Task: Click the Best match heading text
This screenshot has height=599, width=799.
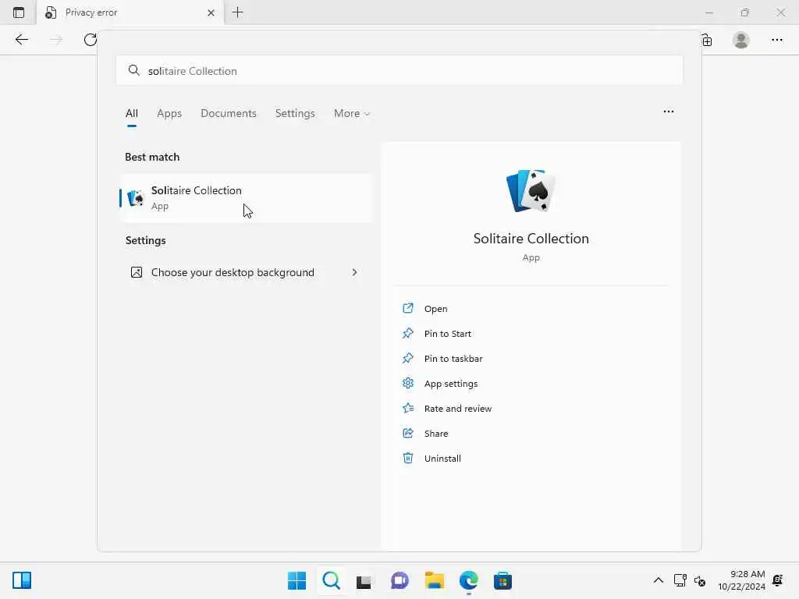Action: (152, 157)
